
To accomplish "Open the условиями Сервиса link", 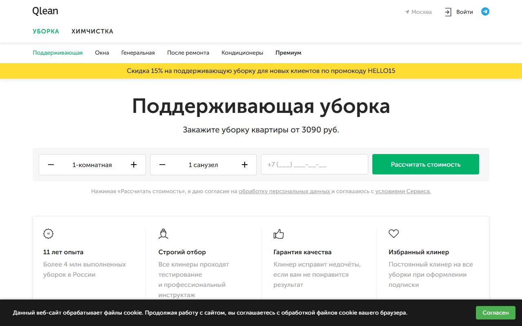I will [403, 191].
